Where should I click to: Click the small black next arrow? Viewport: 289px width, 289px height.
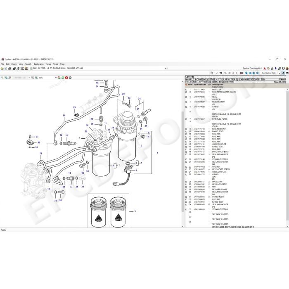tap(237, 73)
